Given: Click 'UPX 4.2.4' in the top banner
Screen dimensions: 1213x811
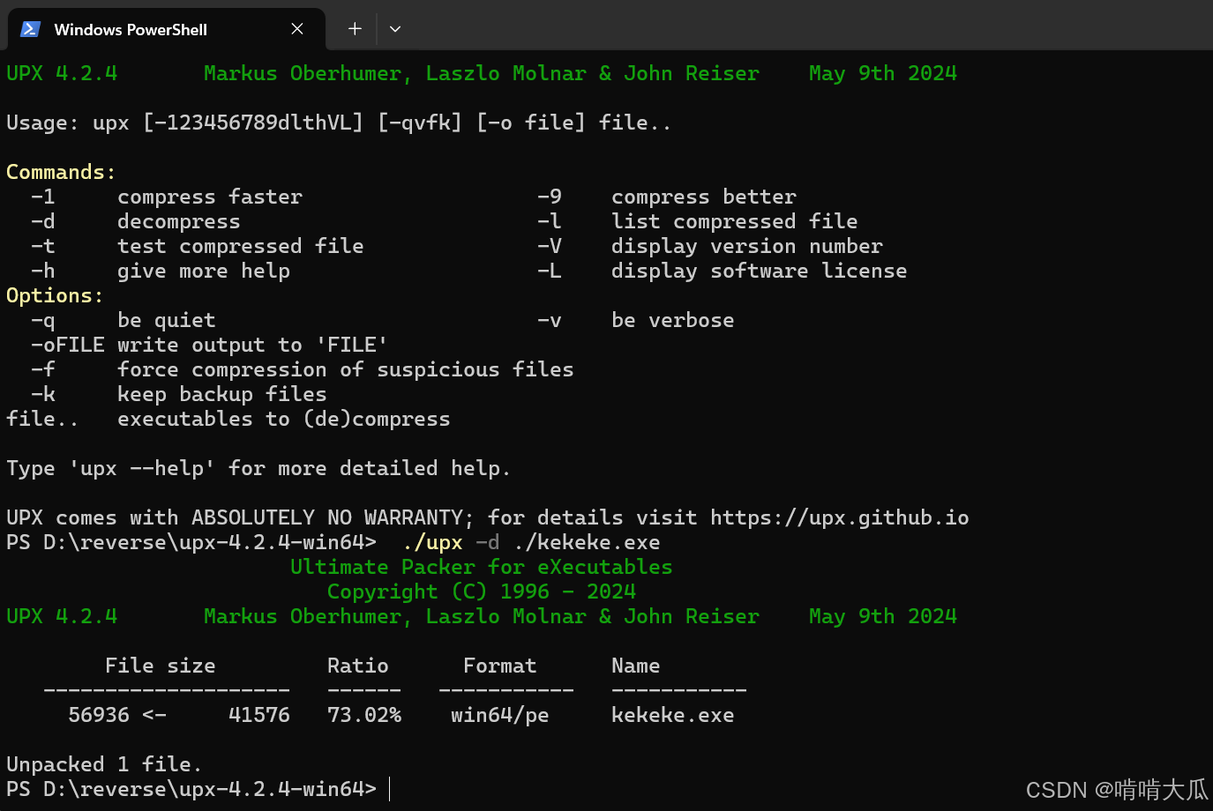Looking at the screenshot, I should tap(62, 73).
